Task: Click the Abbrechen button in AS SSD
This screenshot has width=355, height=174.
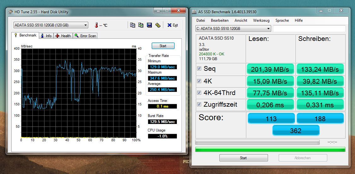Action: click(303, 158)
